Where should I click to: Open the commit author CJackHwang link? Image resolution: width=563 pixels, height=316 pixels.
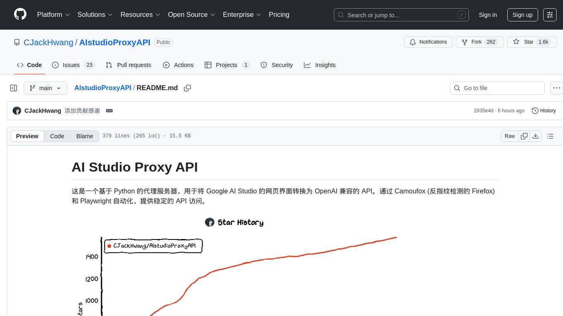pyautogui.click(x=43, y=111)
